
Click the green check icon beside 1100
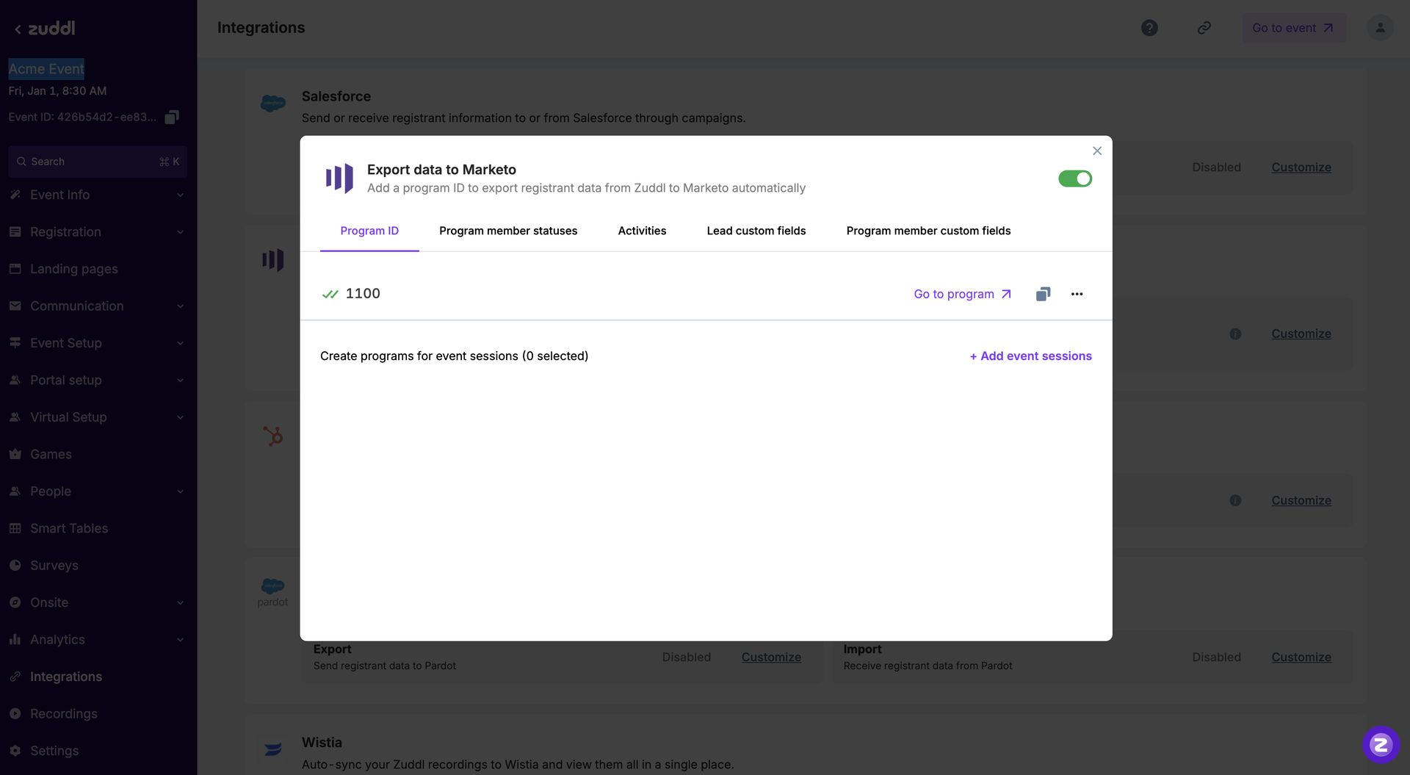tap(330, 294)
